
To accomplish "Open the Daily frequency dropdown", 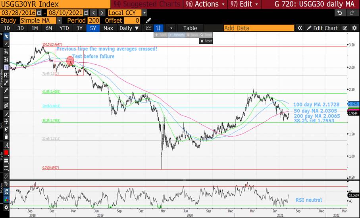I will (x=129, y=28).
